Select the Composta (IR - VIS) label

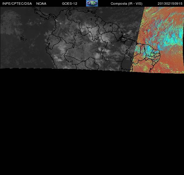[126, 4]
